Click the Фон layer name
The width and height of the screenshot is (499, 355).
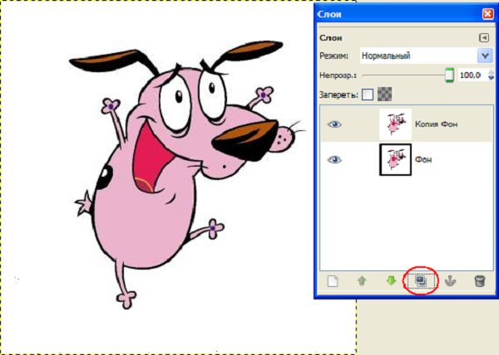tap(423, 159)
